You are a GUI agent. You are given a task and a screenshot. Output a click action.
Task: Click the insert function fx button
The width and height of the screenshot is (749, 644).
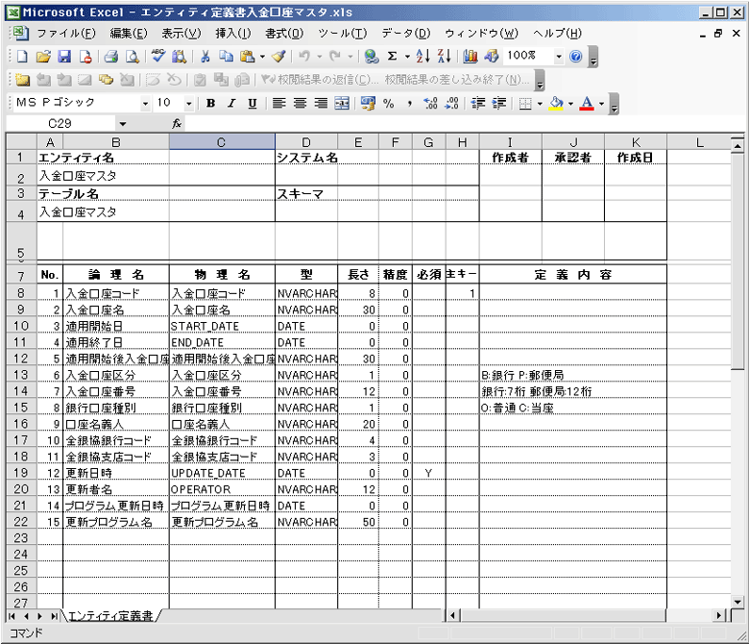[177, 124]
